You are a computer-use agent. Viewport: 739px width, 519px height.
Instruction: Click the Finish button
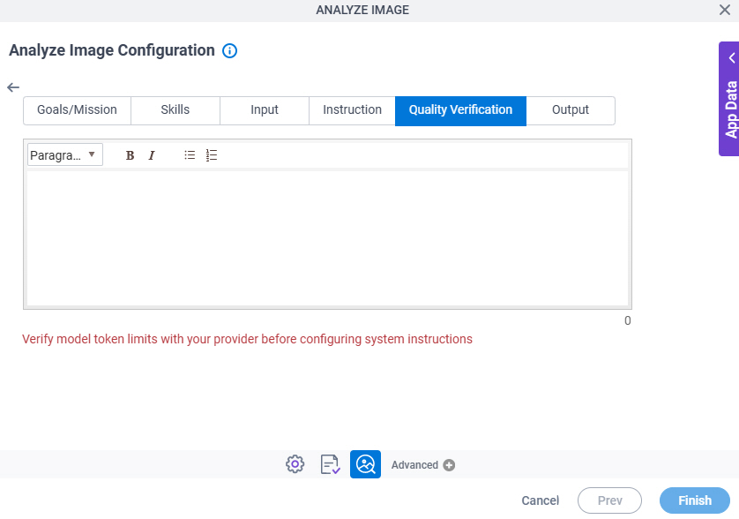(695, 500)
